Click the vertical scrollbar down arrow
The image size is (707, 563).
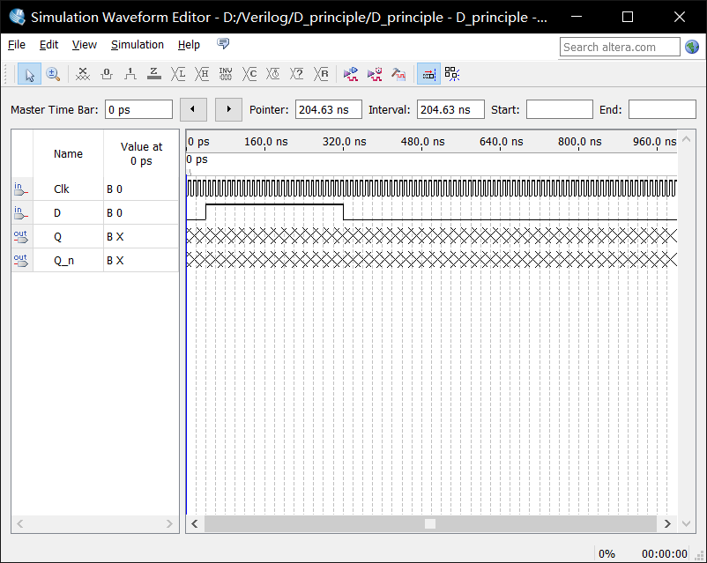[686, 523]
